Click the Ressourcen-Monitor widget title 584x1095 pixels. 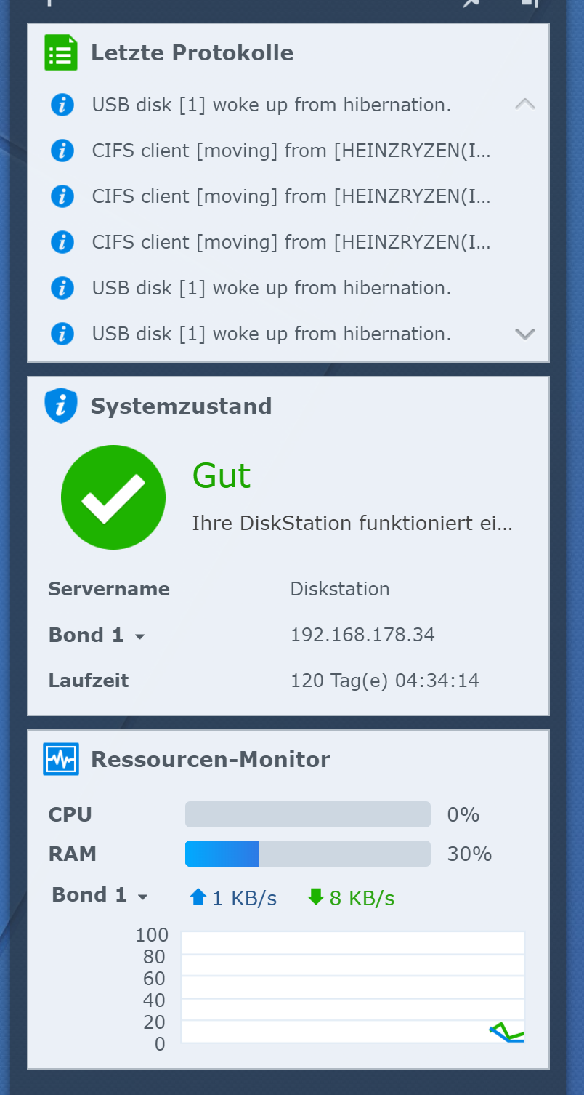pyautogui.click(x=210, y=760)
